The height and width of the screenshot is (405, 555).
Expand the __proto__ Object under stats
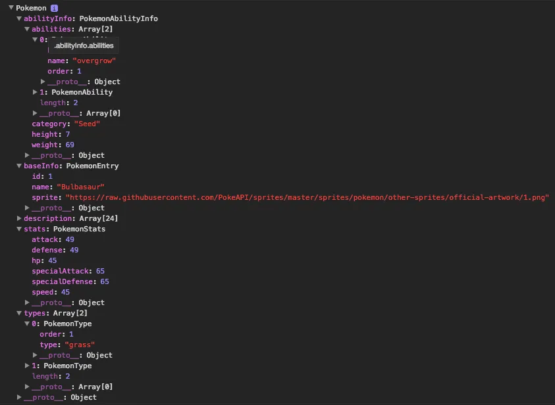click(26, 302)
